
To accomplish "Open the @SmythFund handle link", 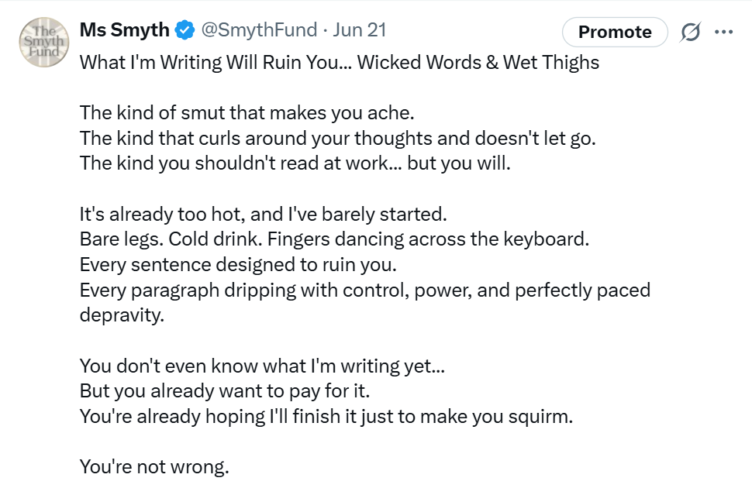I will point(259,29).
